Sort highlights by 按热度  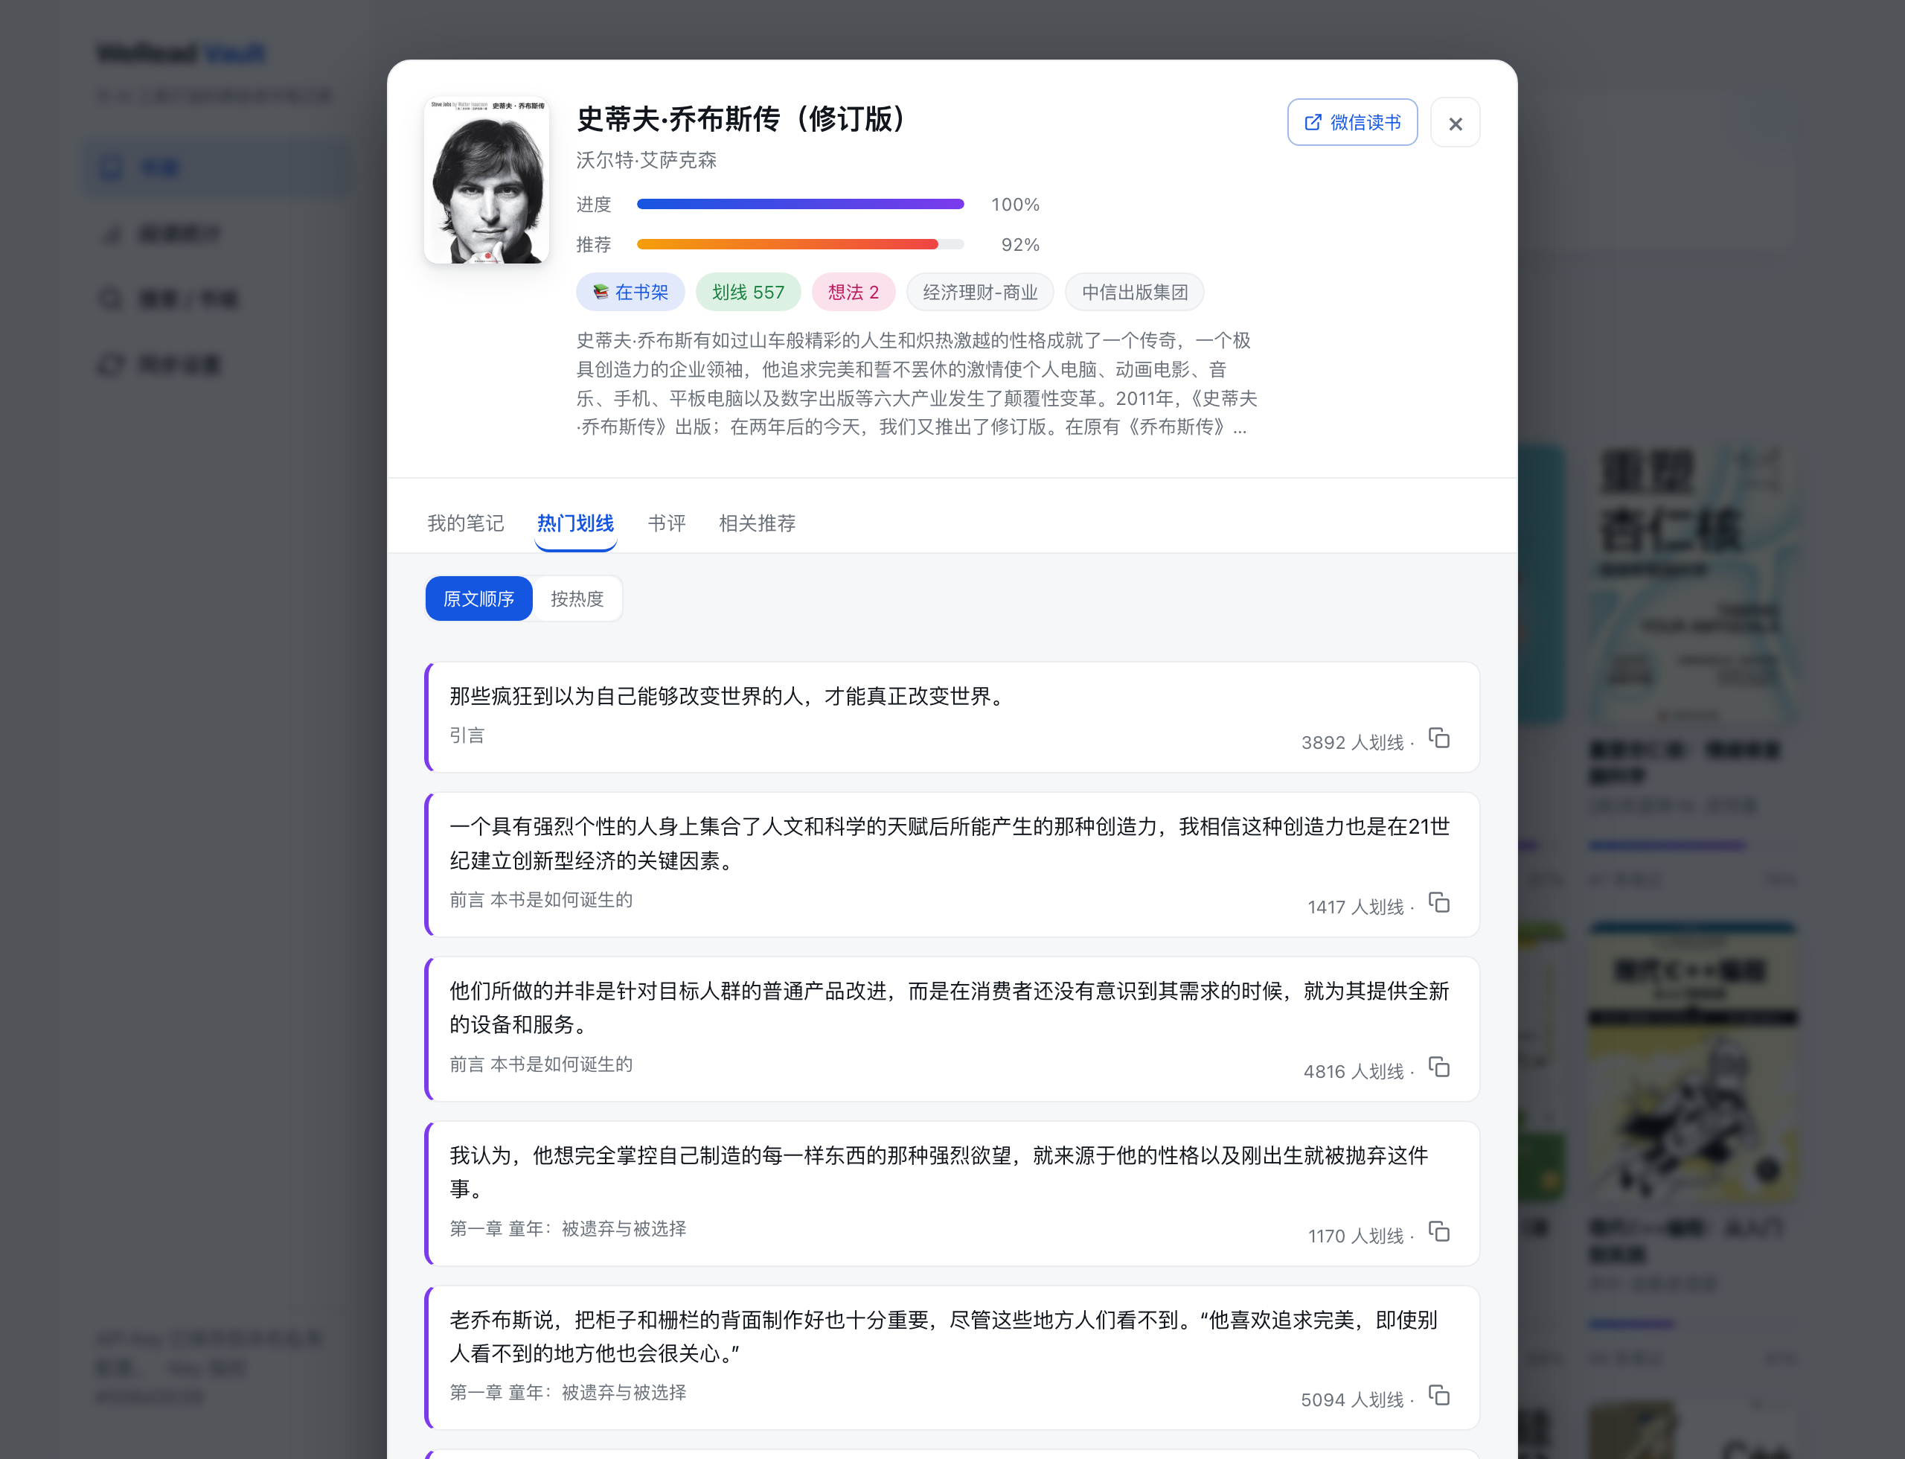[577, 599]
